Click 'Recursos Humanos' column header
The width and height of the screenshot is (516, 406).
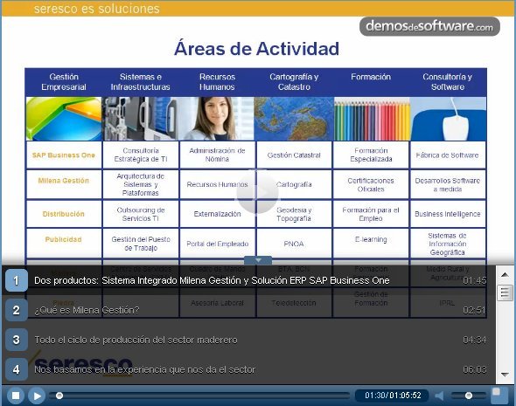(x=217, y=82)
